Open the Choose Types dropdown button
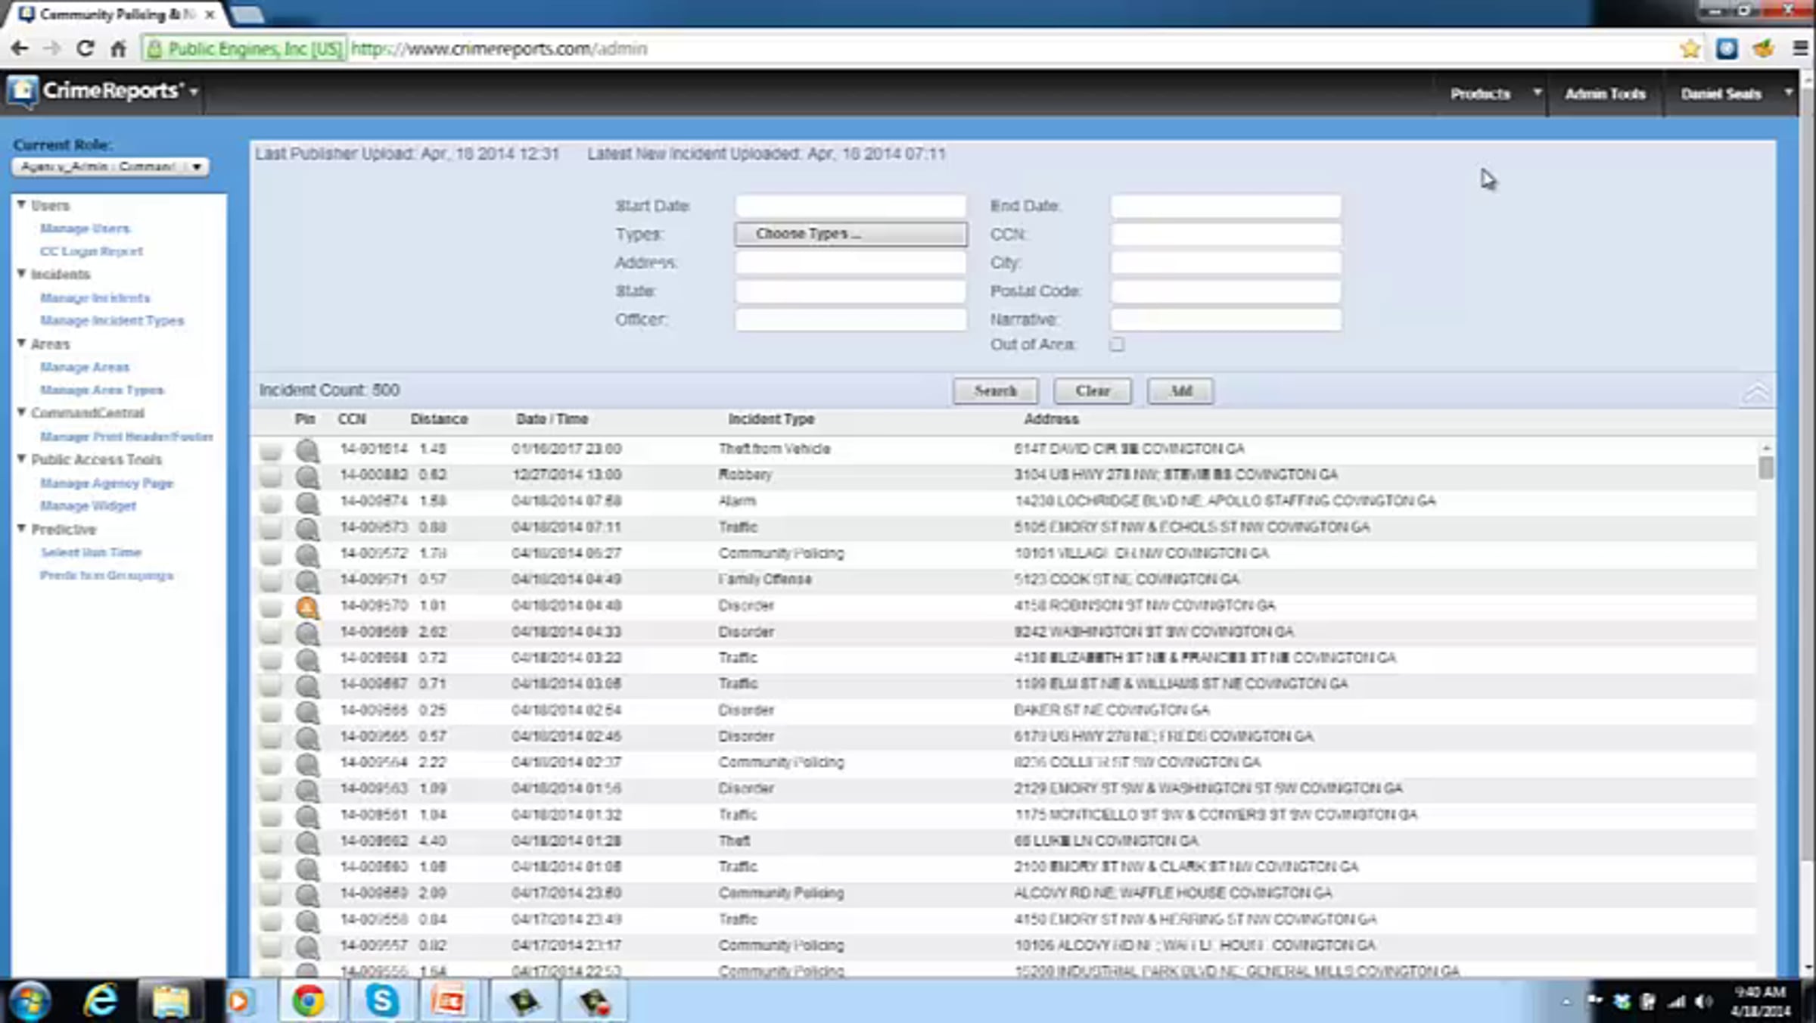1816x1023 pixels. 850,234
